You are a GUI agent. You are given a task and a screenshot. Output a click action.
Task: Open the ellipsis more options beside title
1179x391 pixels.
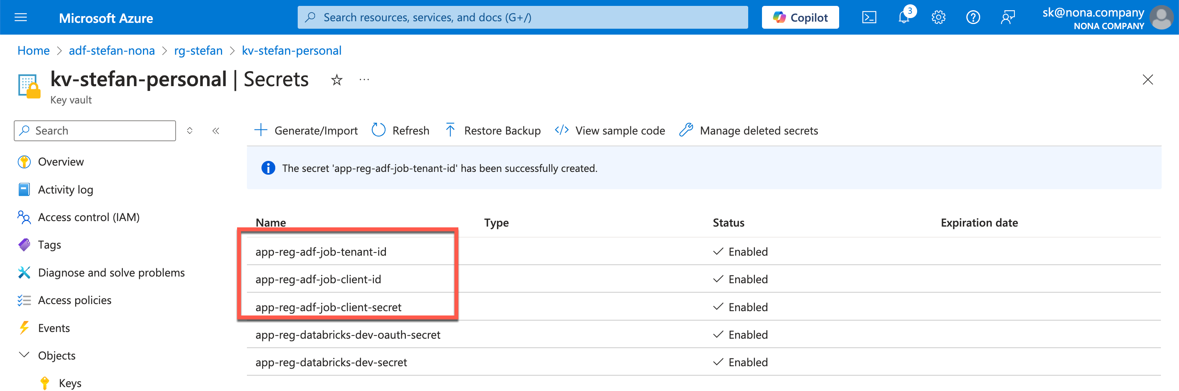click(x=364, y=80)
